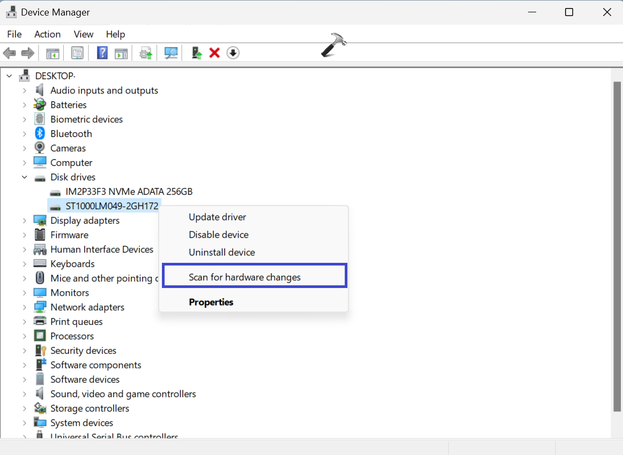Choose Scan for hardware changes from context menu
Screen dimensions: 623x455
(x=244, y=277)
